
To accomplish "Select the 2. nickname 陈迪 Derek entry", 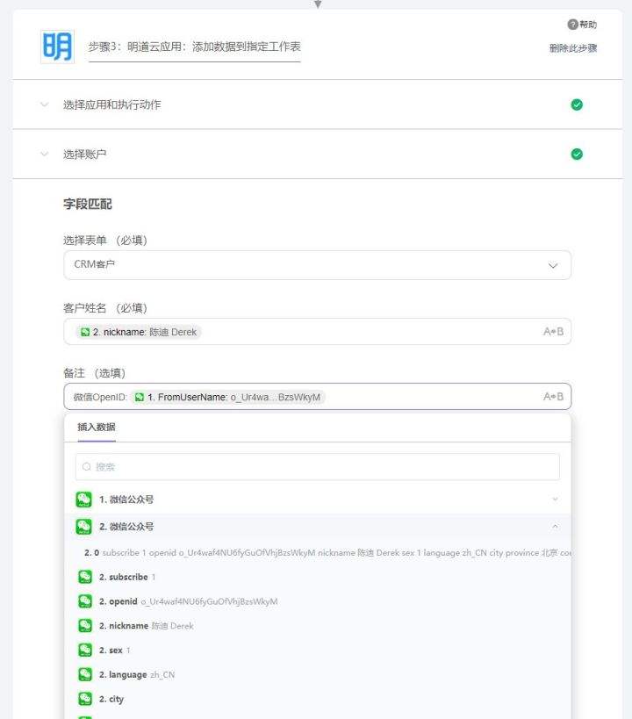I will [x=146, y=626].
